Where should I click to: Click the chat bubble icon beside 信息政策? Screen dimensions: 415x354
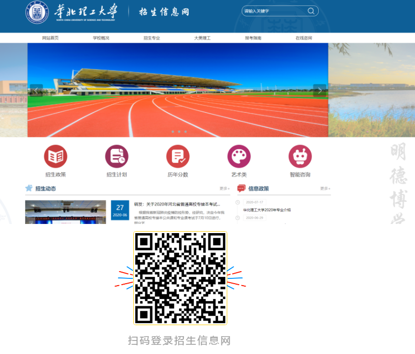pyautogui.click(x=241, y=188)
